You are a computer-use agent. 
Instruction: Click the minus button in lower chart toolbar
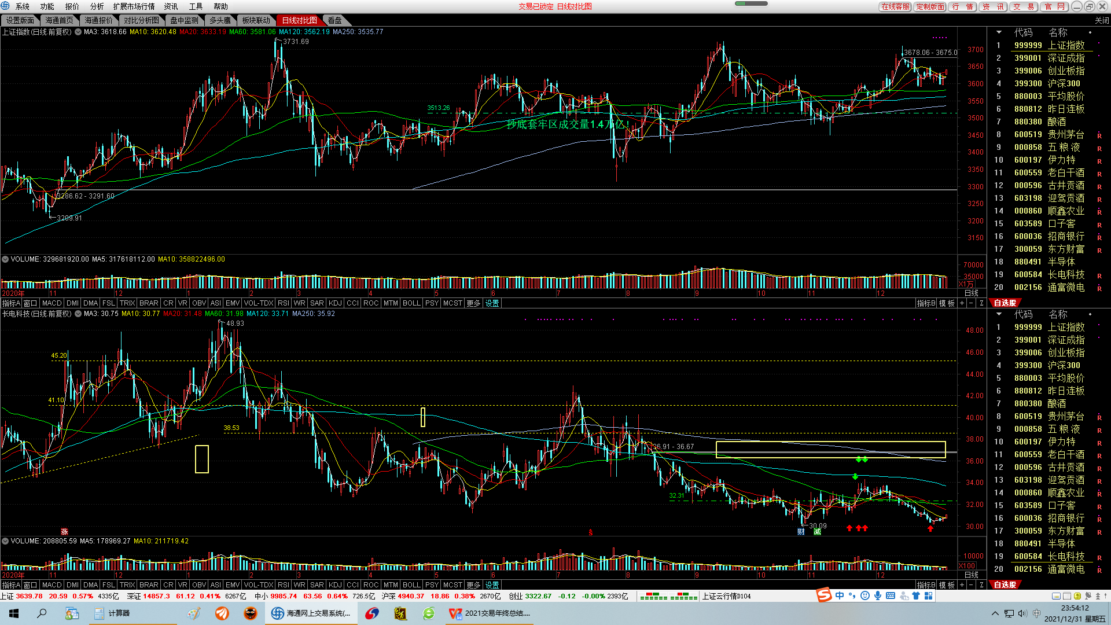point(972,585)
